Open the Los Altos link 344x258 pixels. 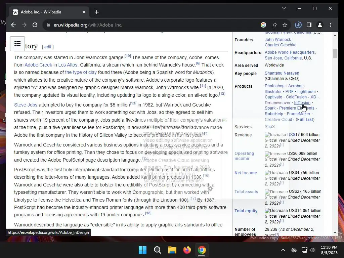(68, 65)
